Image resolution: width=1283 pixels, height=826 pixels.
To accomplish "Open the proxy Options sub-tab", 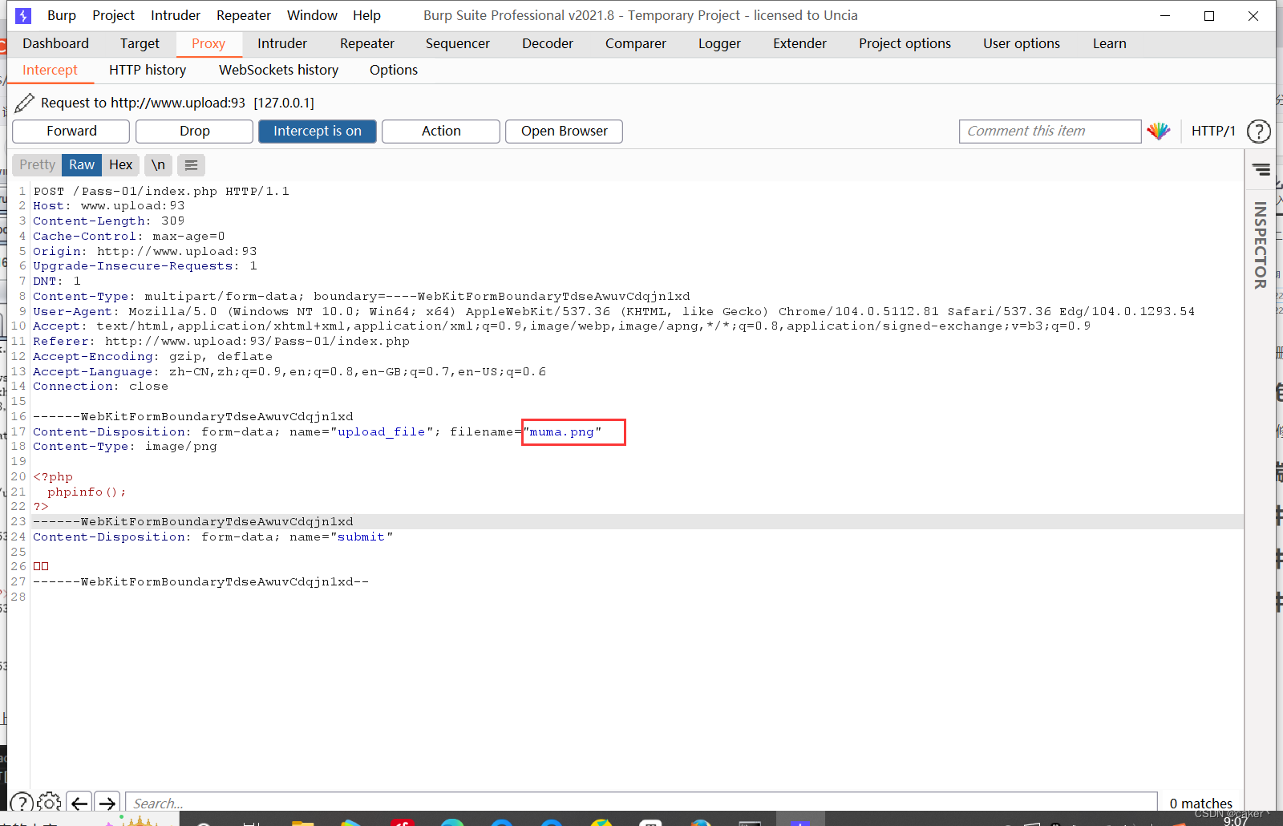I will pos(394,71).
